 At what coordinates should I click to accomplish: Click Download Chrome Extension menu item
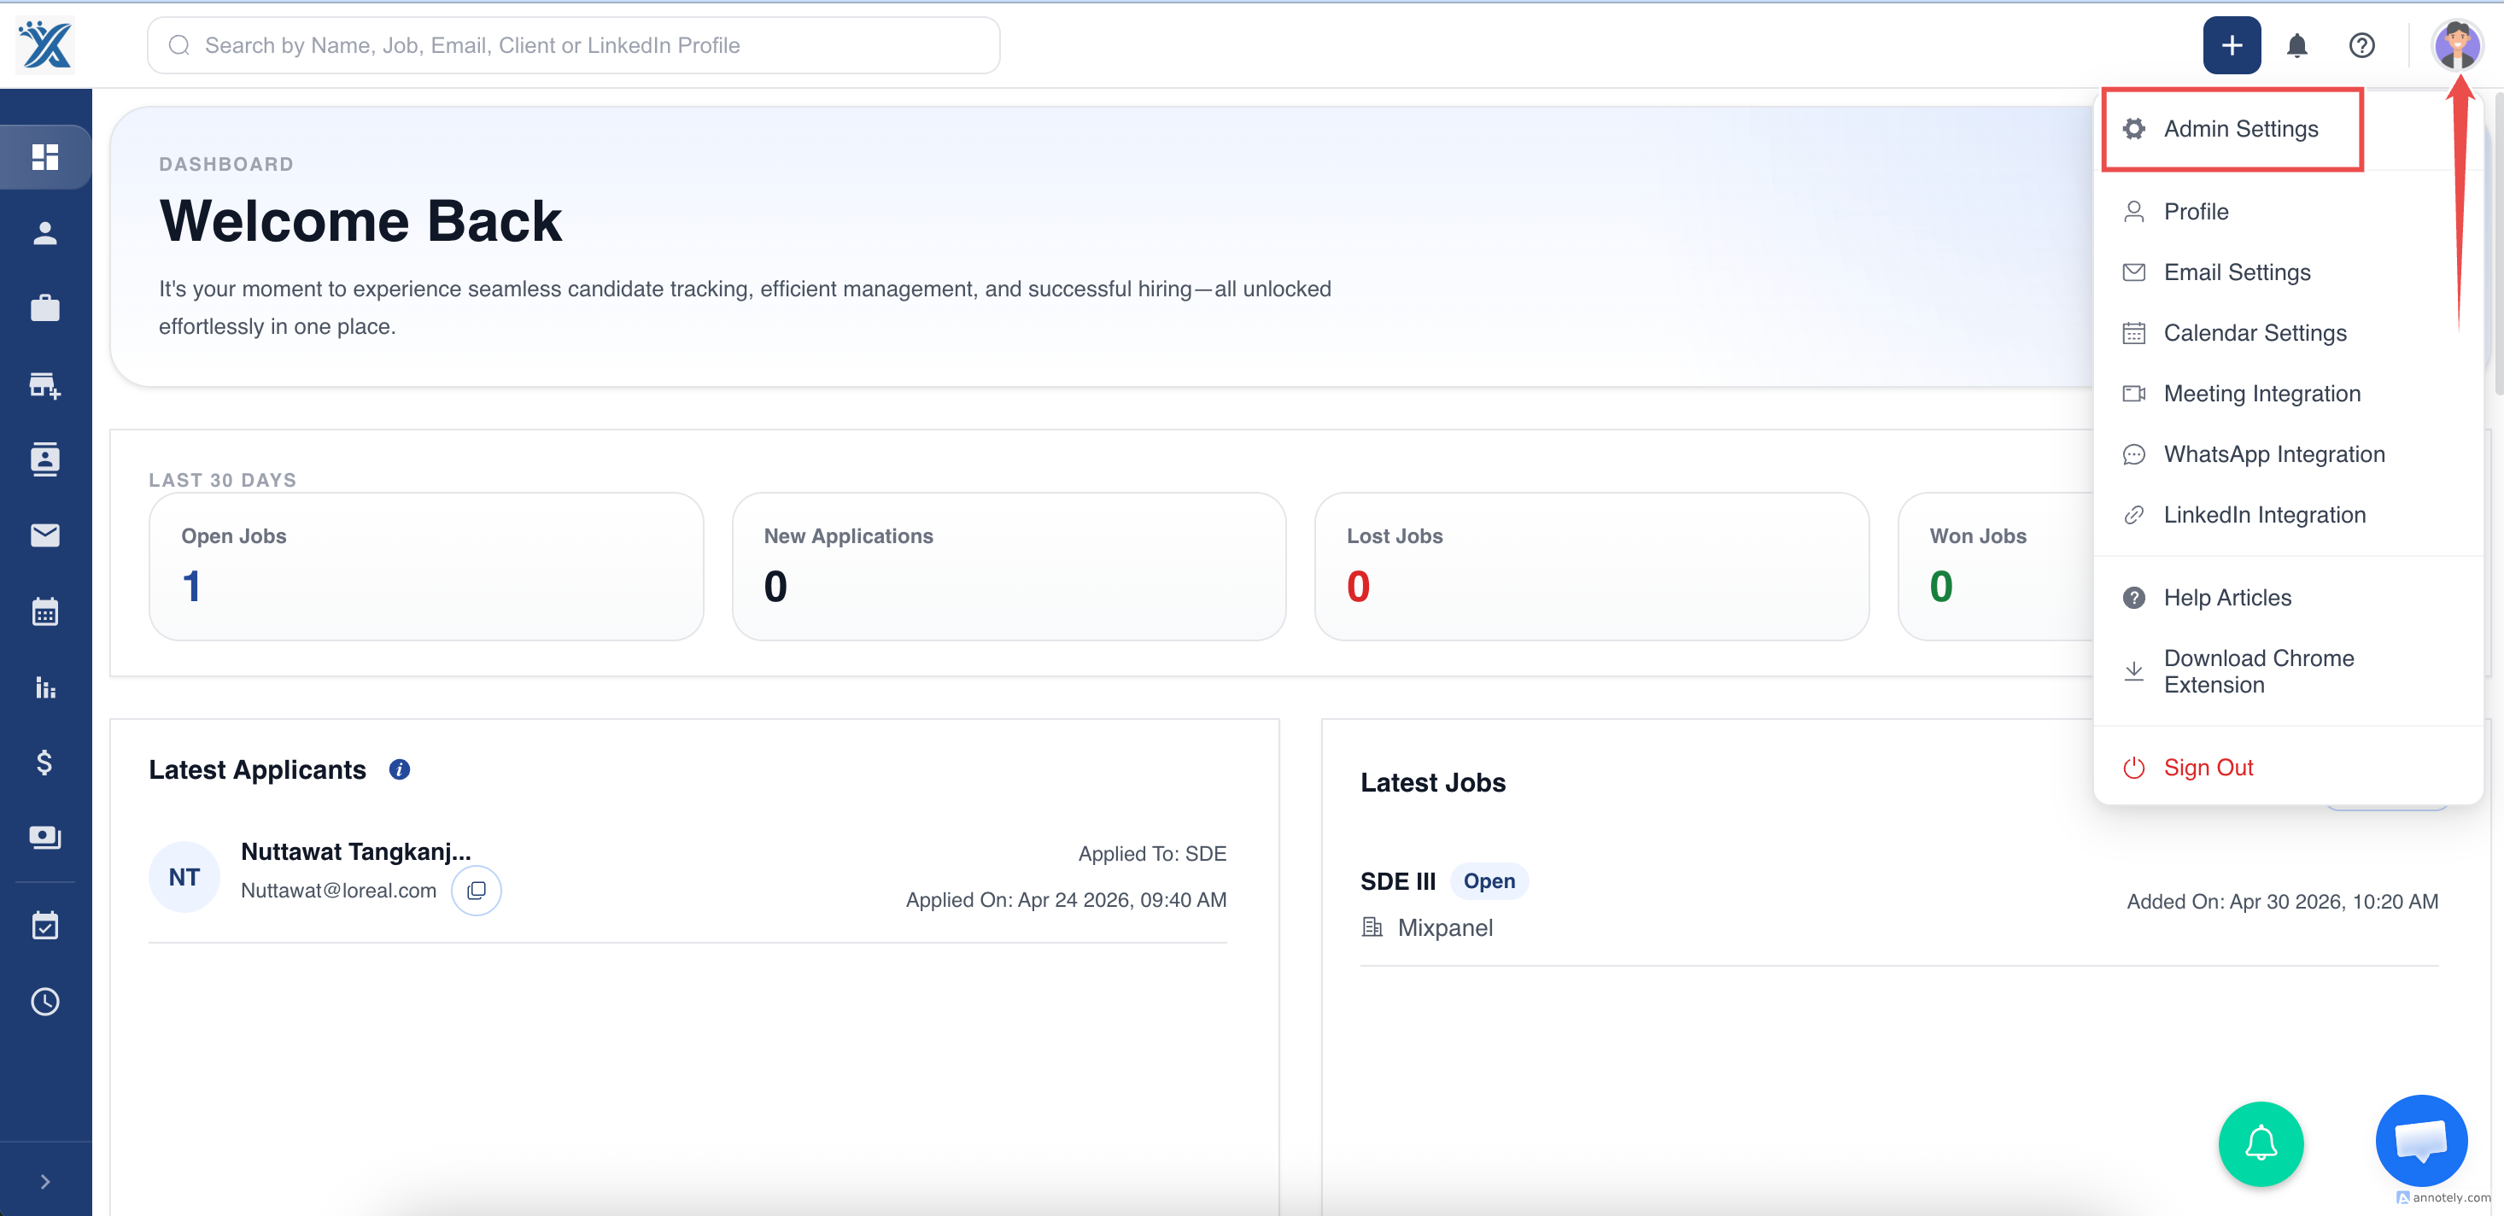tap(2288, 672)
